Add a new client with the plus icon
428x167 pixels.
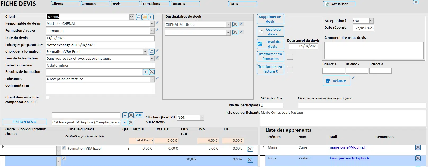(x=151, y=17)
